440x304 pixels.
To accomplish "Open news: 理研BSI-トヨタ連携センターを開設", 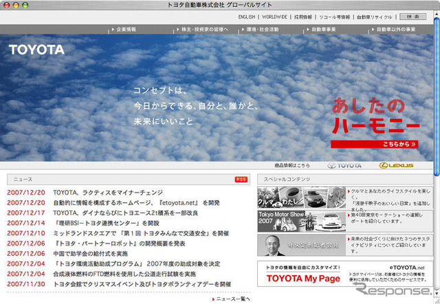I will 107,223.
